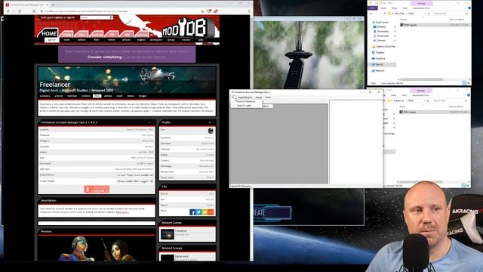The image size is (483, 272).
Task: Open Creative Cloud Files in top Explorer
Action: click(x=384, y=47)
